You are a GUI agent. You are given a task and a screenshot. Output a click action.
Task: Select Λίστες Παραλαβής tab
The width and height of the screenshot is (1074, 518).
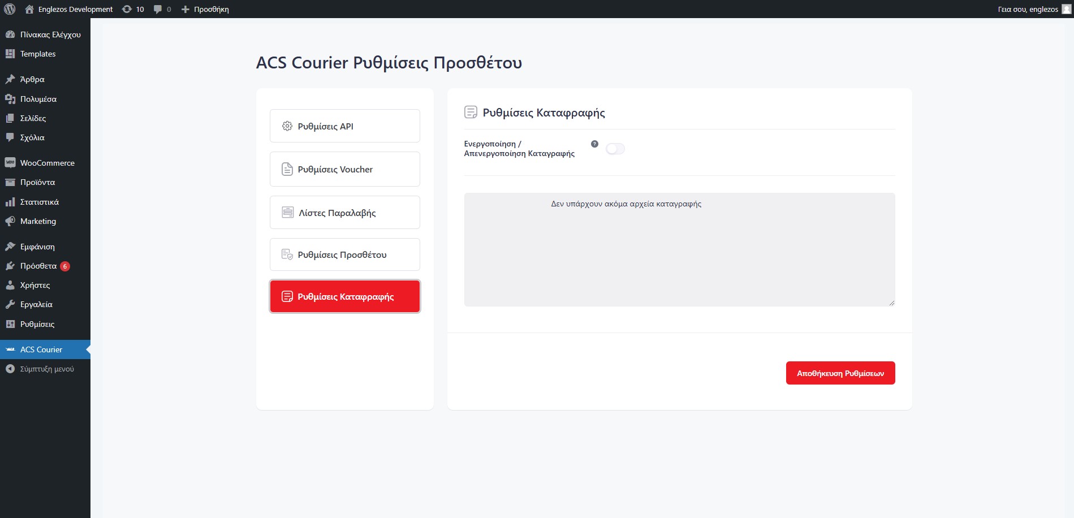coord(344,213)
